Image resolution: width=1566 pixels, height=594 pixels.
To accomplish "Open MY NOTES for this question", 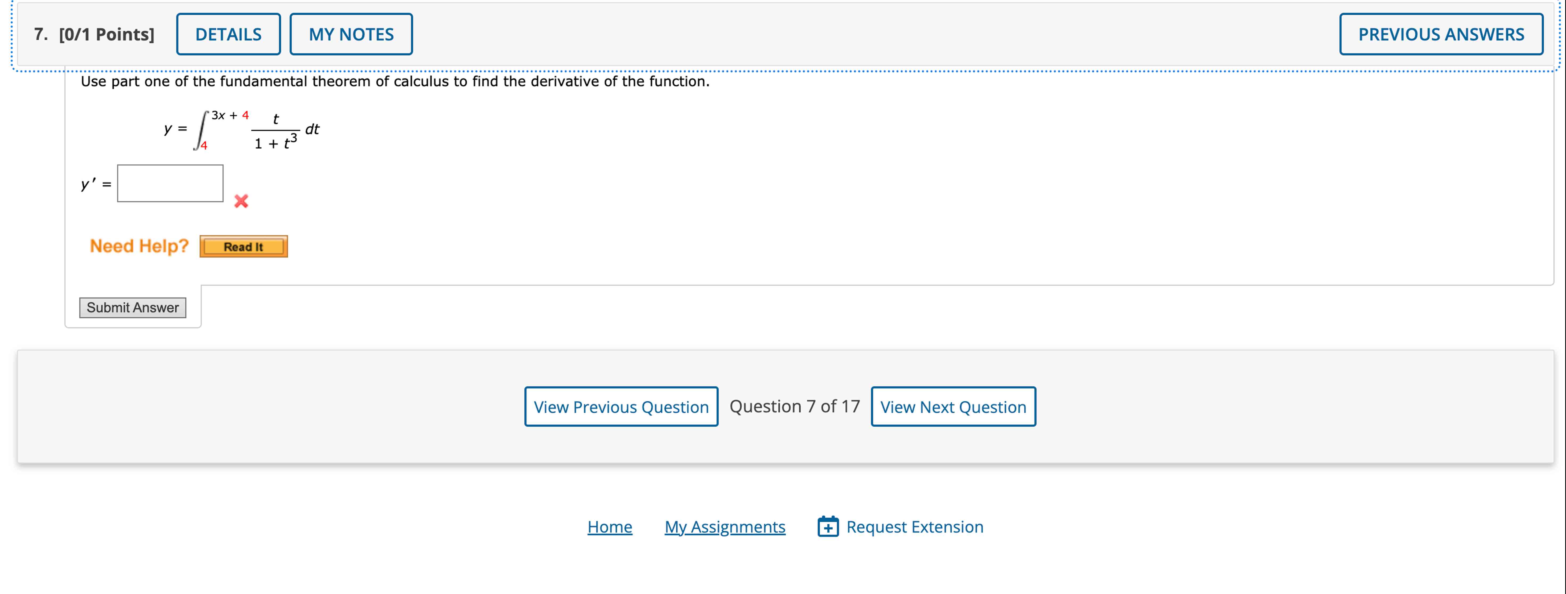I will point(351,34).
